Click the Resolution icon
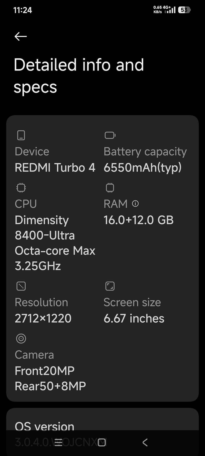This screenshot has height=456, width=205. [21, 286]
